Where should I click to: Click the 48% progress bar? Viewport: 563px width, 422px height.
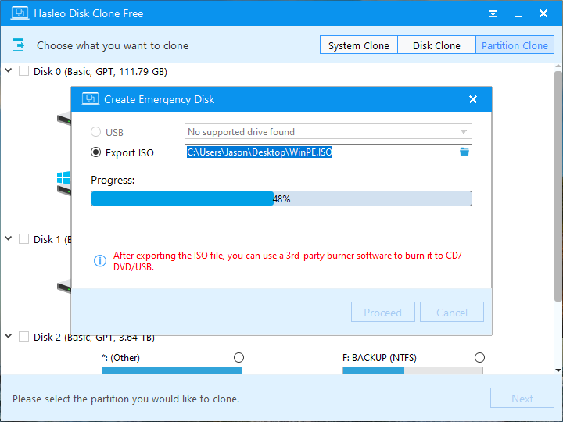coord(281,198)
